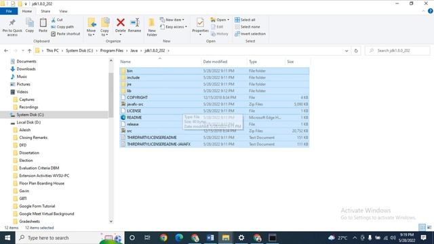Open Documents in navigation pane
The width and height of the screenshot is (434, 244).
26,62
